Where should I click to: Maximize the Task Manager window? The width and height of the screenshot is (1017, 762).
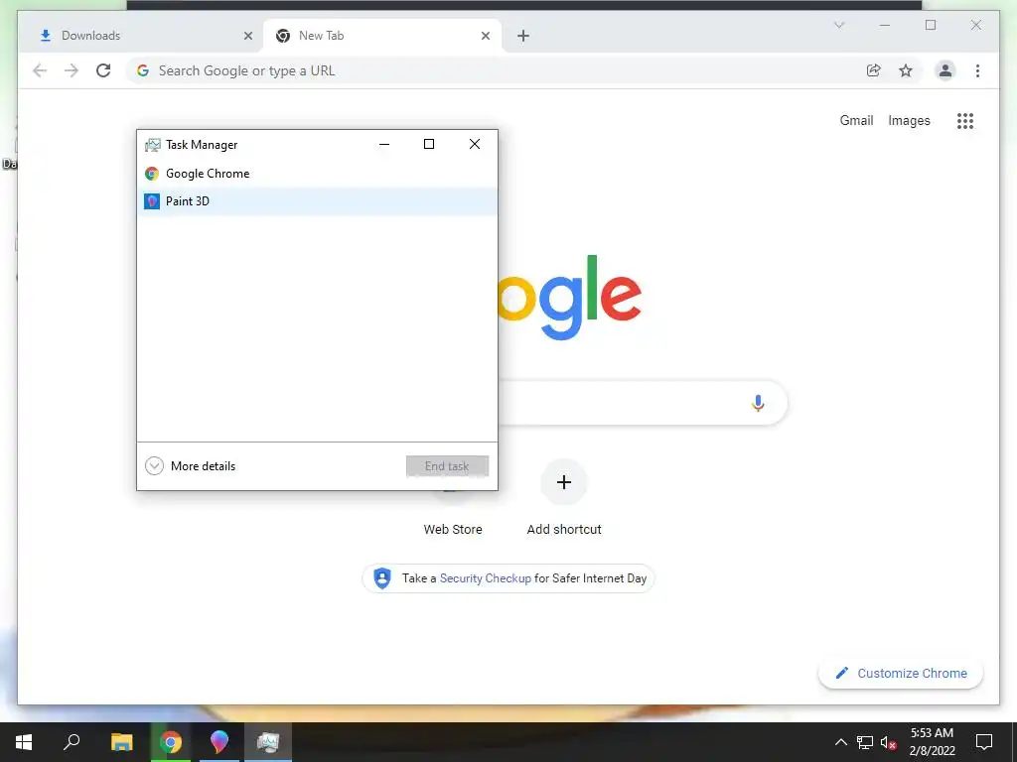(x=429, y=145)
